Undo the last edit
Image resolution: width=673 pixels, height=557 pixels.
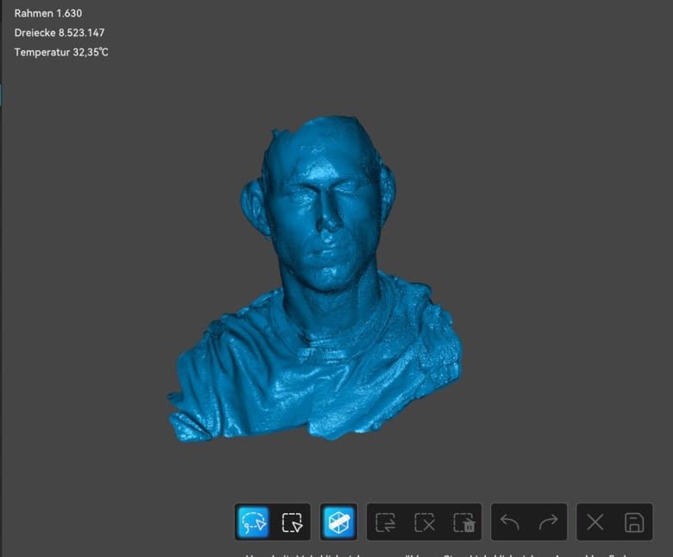pos(510,522)
